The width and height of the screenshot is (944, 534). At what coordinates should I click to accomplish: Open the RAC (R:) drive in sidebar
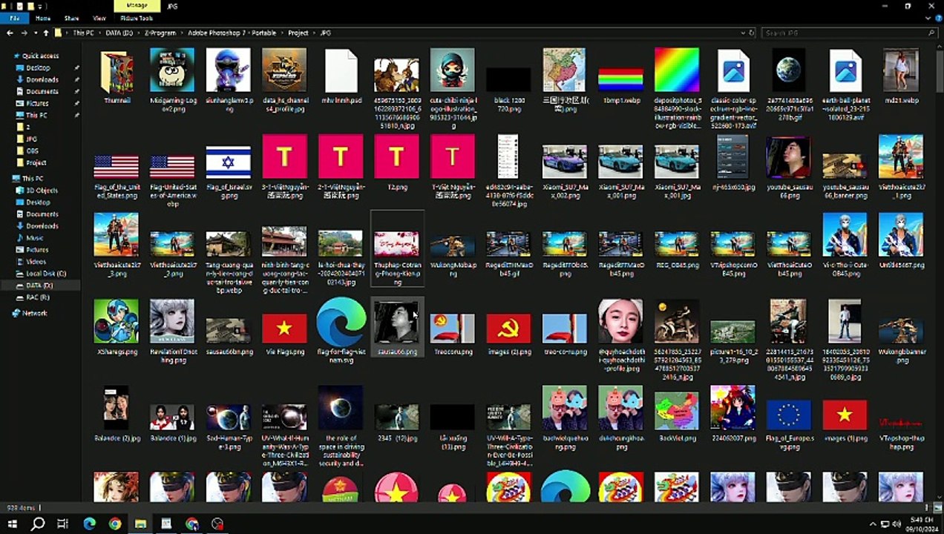(x=37, y=297)
